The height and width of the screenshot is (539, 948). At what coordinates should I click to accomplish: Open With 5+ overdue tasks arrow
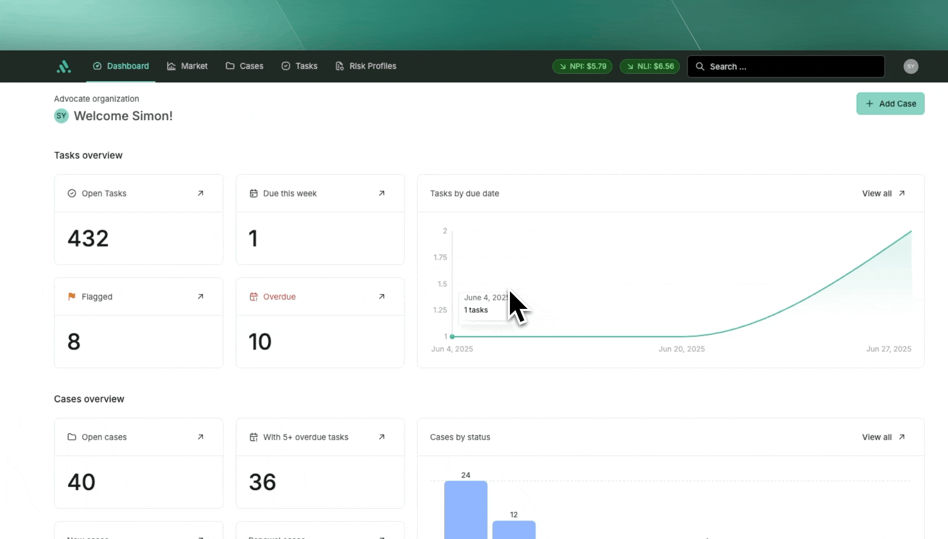[x=382, y=437]
